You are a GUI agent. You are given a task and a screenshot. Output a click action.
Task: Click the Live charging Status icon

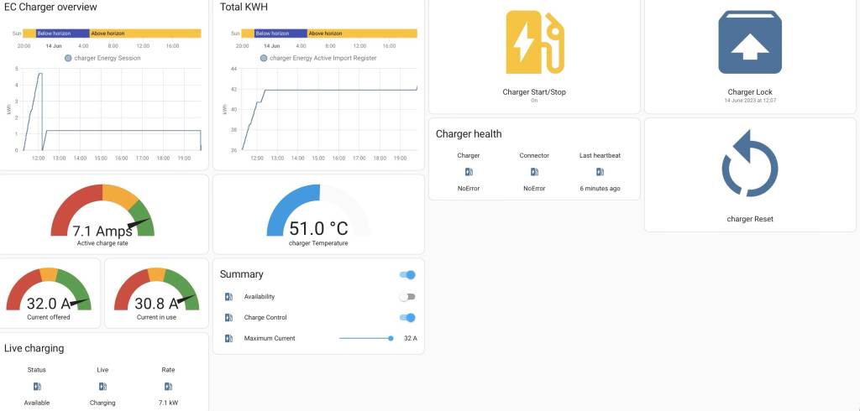[36, 387]
